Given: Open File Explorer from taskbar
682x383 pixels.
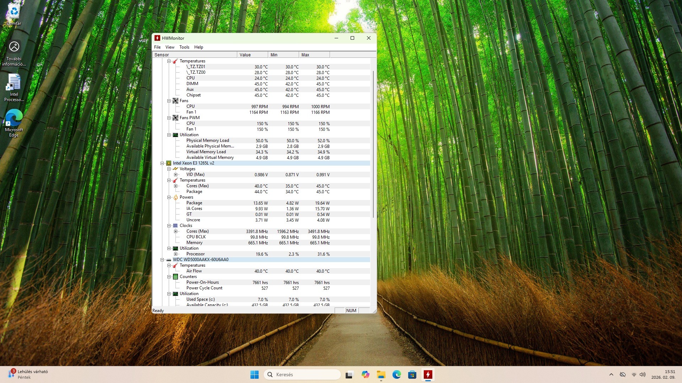Looking at the screenshot, I should [x=381, y=374].
